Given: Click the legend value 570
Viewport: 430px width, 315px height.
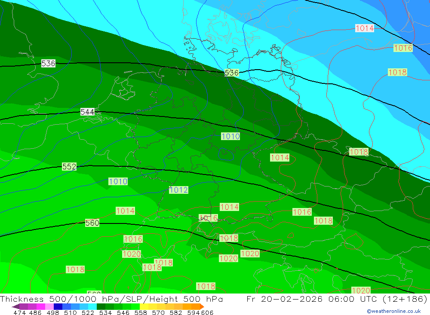Looking at the screenshot, I should [158, 312].
